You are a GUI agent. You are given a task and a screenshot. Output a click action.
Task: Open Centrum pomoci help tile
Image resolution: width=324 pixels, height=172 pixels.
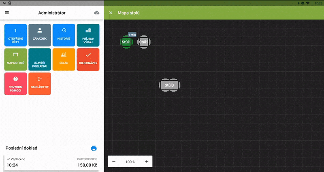(16, 84)
